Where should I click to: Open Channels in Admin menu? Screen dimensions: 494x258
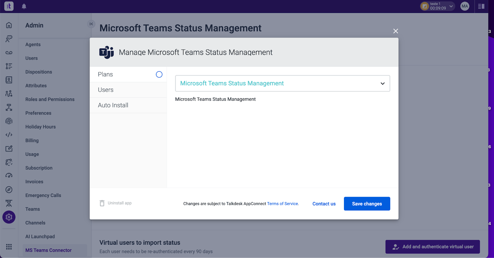pos(35,223)
